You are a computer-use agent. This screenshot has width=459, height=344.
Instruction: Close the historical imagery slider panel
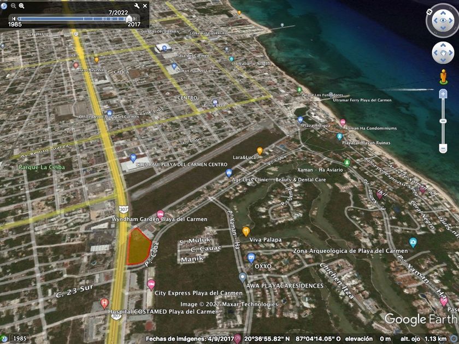tap(145, 5)
